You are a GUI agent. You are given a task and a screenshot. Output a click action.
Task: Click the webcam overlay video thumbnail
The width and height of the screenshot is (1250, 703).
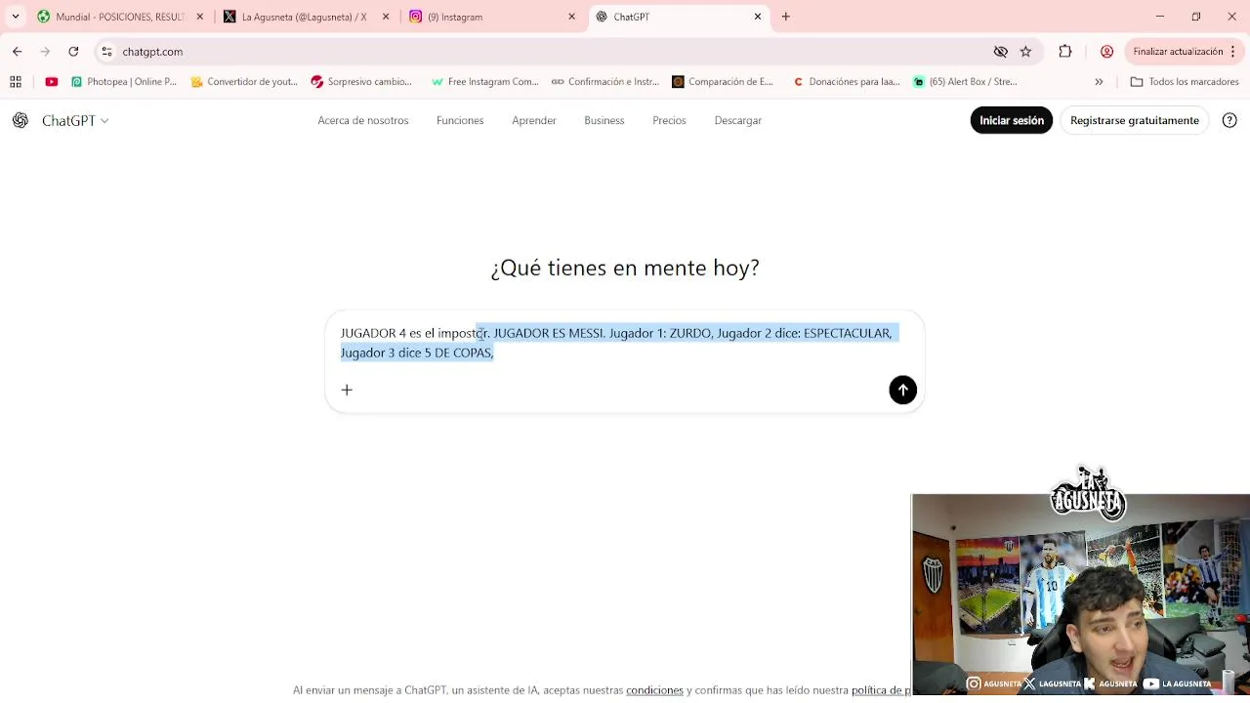[x=1080, y=595]
